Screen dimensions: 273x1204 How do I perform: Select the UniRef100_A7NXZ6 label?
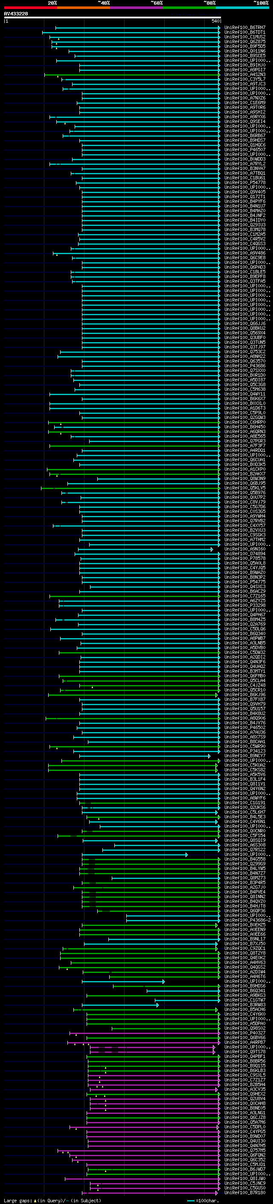[244, 98]
